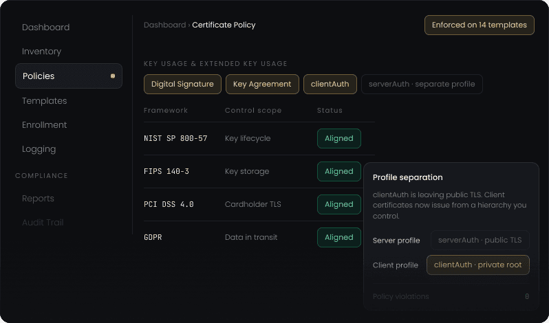Screen dimensions: 549x323
Task: Click the Policy violations label
Action: [401, 296]
